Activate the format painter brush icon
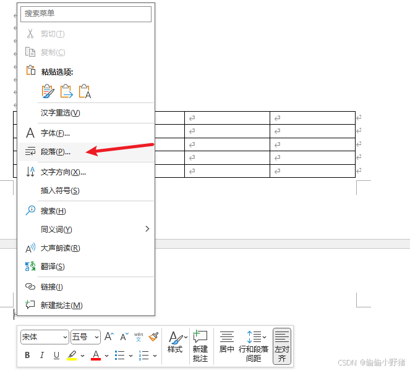Screen dimensions: 410x371 [153, 336]
